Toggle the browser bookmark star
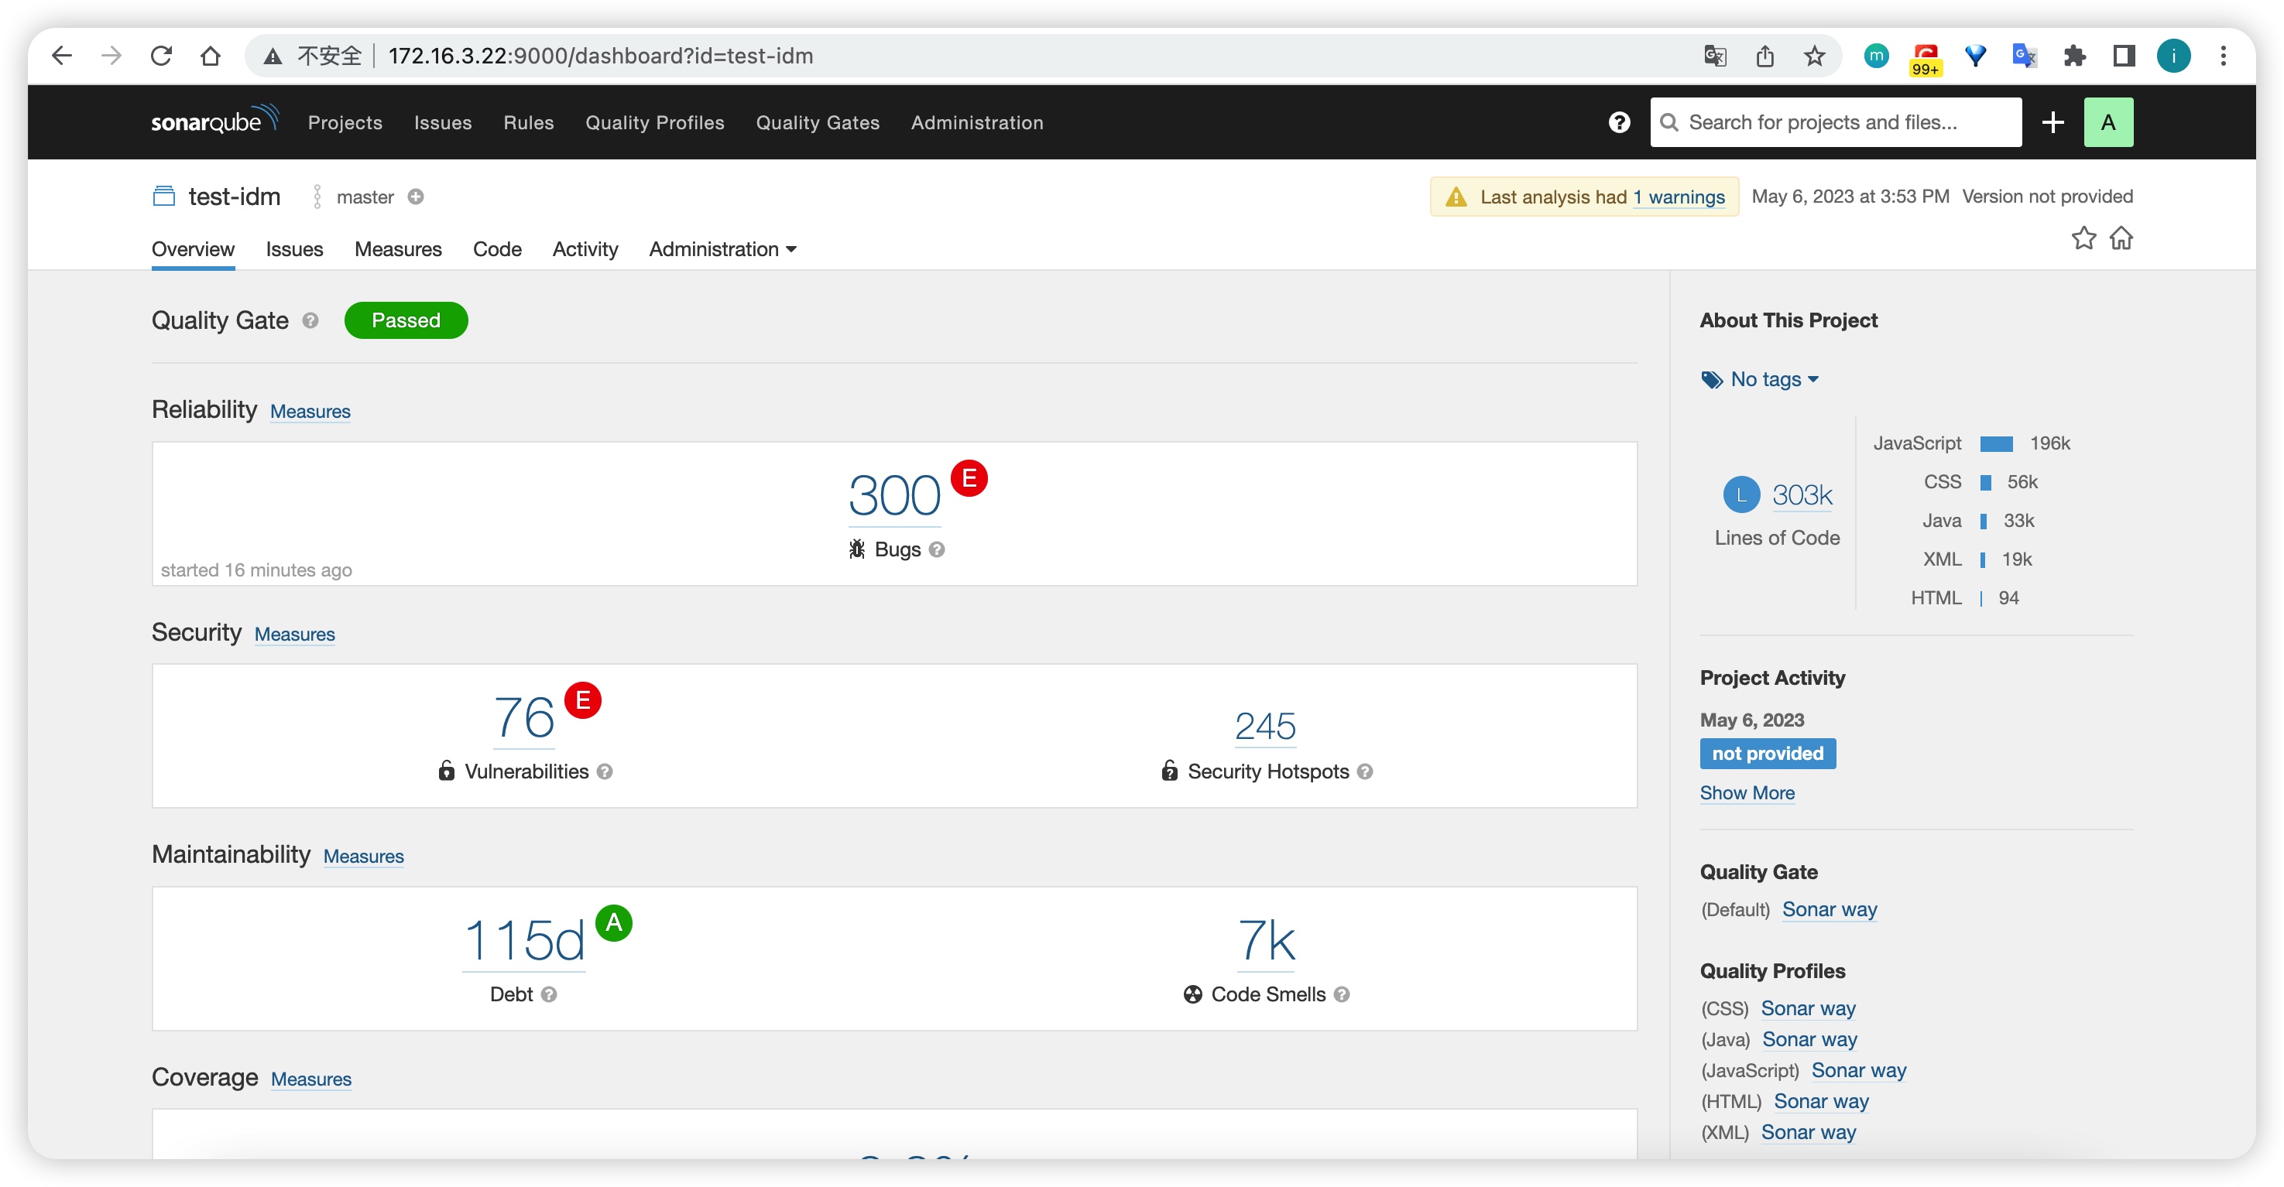The height and width of the screenshot is (1187, 2284). point(1814,56)
